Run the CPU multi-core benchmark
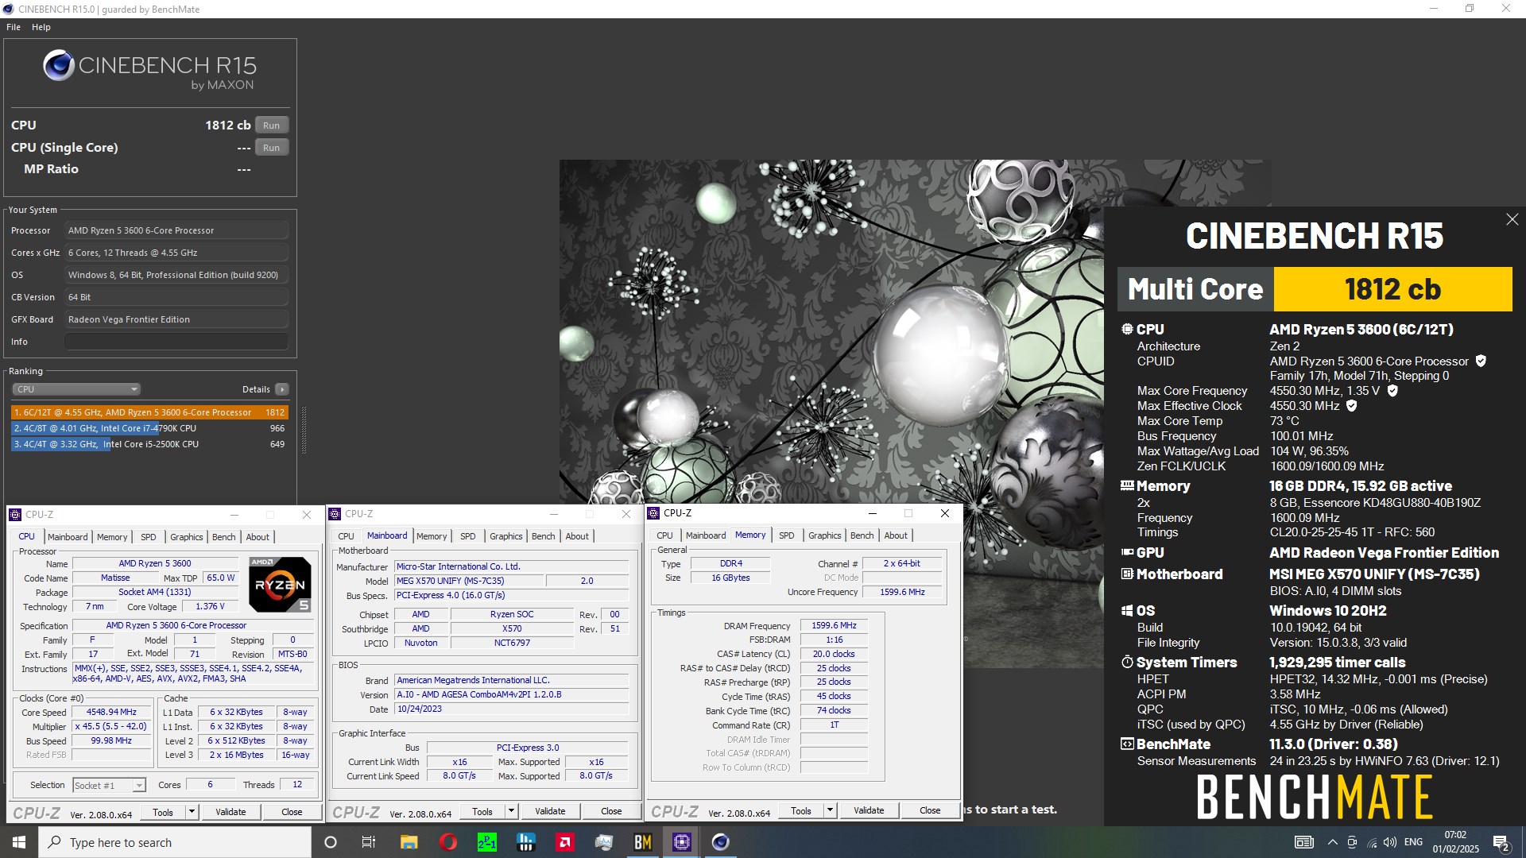This screenshot has height=858, width=1526. click(x=272, y=126)
